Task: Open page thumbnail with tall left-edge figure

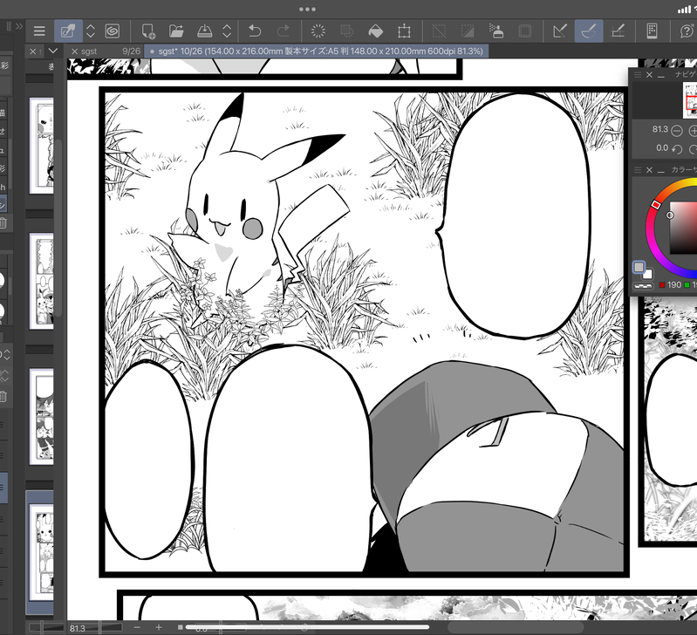Action: pos(41,146)
